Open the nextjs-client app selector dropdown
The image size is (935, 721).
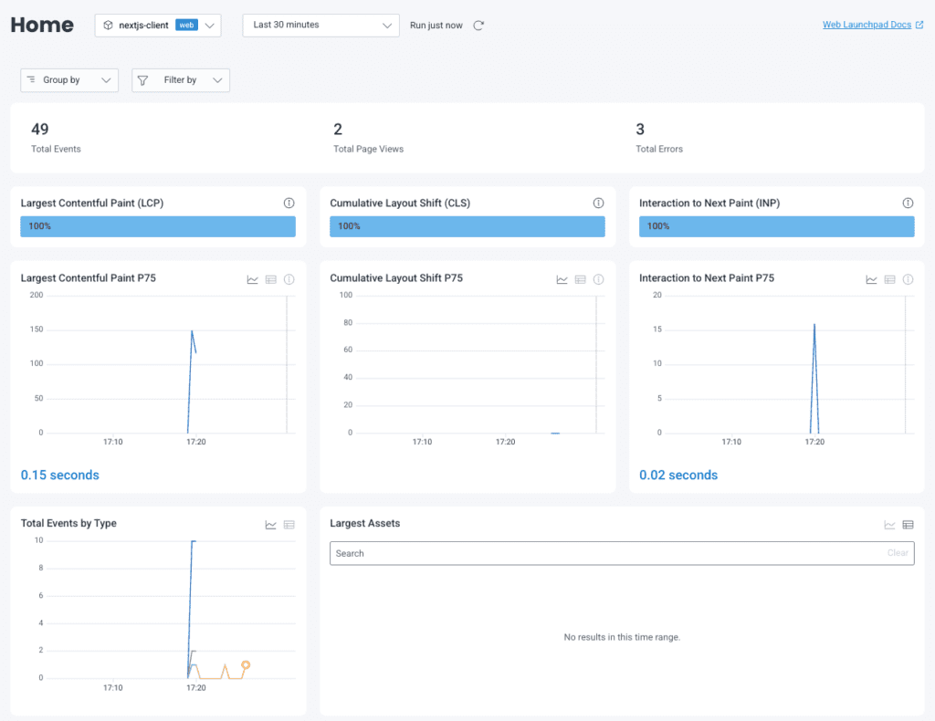click(x=158, y=26)
